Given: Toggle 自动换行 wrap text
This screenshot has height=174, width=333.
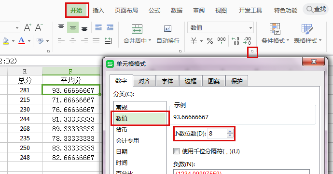Looking at the screenshot, I should (x=168, y=34).
